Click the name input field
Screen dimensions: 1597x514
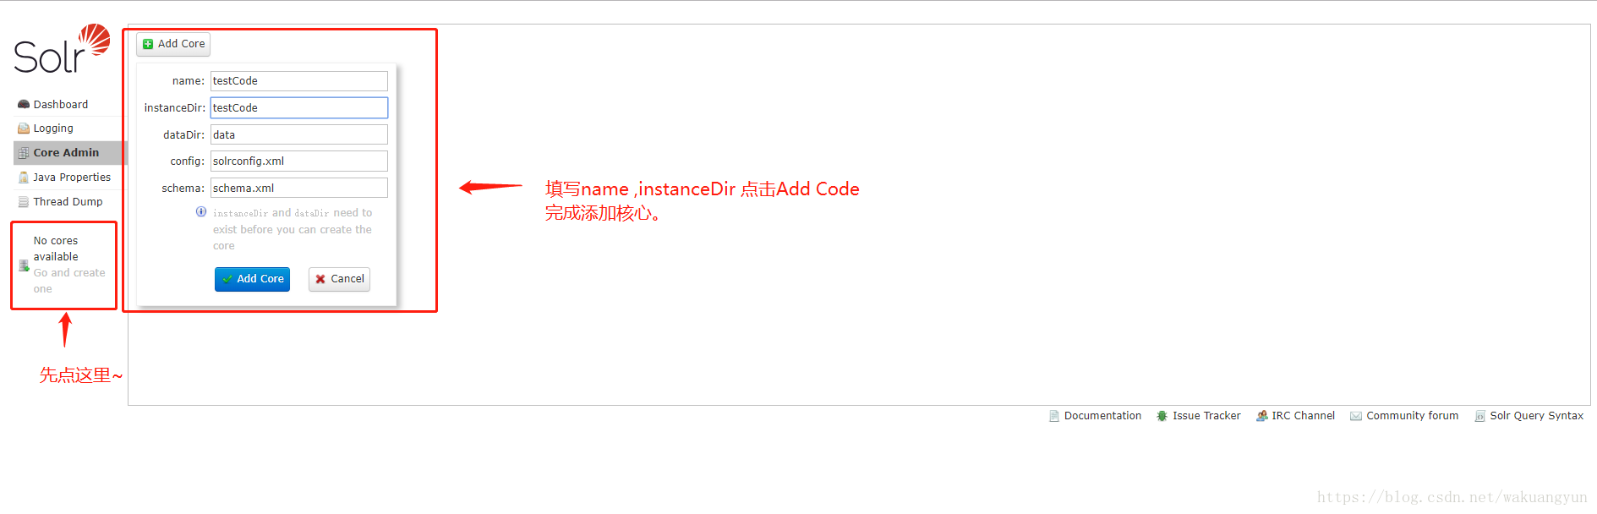click(x=299, y=81)
